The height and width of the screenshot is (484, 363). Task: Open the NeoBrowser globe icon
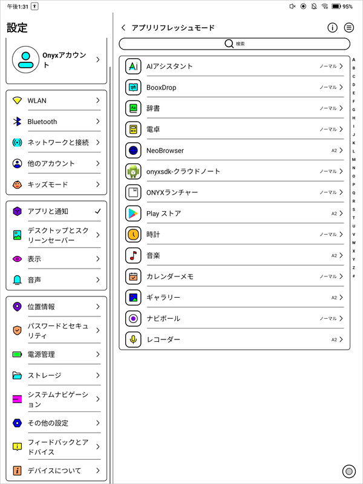point(133,150)
